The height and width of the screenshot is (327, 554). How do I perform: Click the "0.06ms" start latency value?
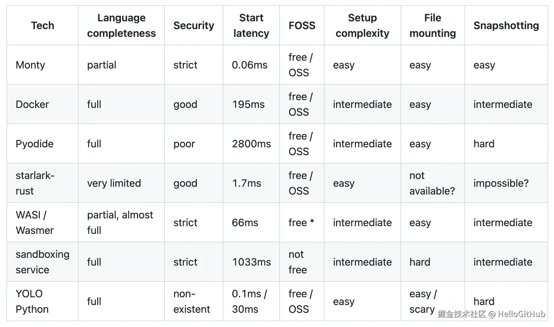(x=250, y=65)
